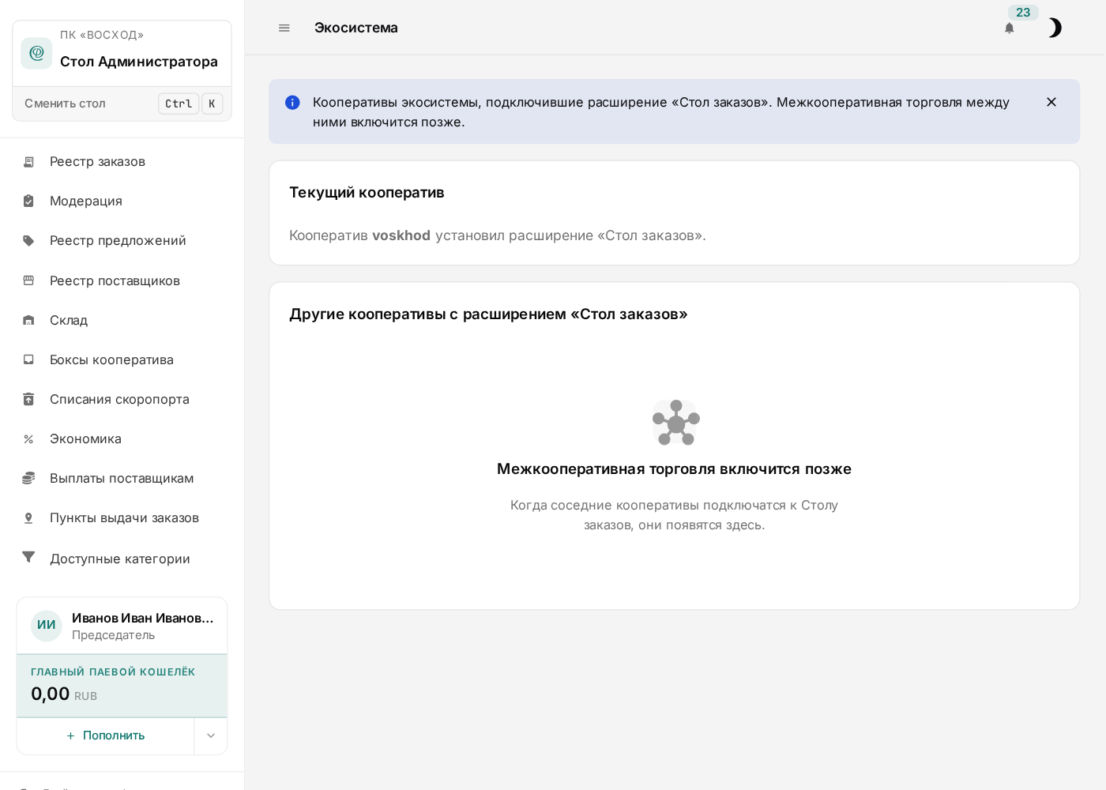Go to Модерация section
The width and height of the screenshot is (1106, 790).
[122, 201]
